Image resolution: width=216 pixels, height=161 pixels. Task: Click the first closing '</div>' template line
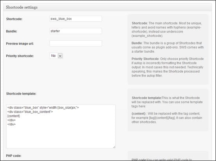[x=11, y=120]
